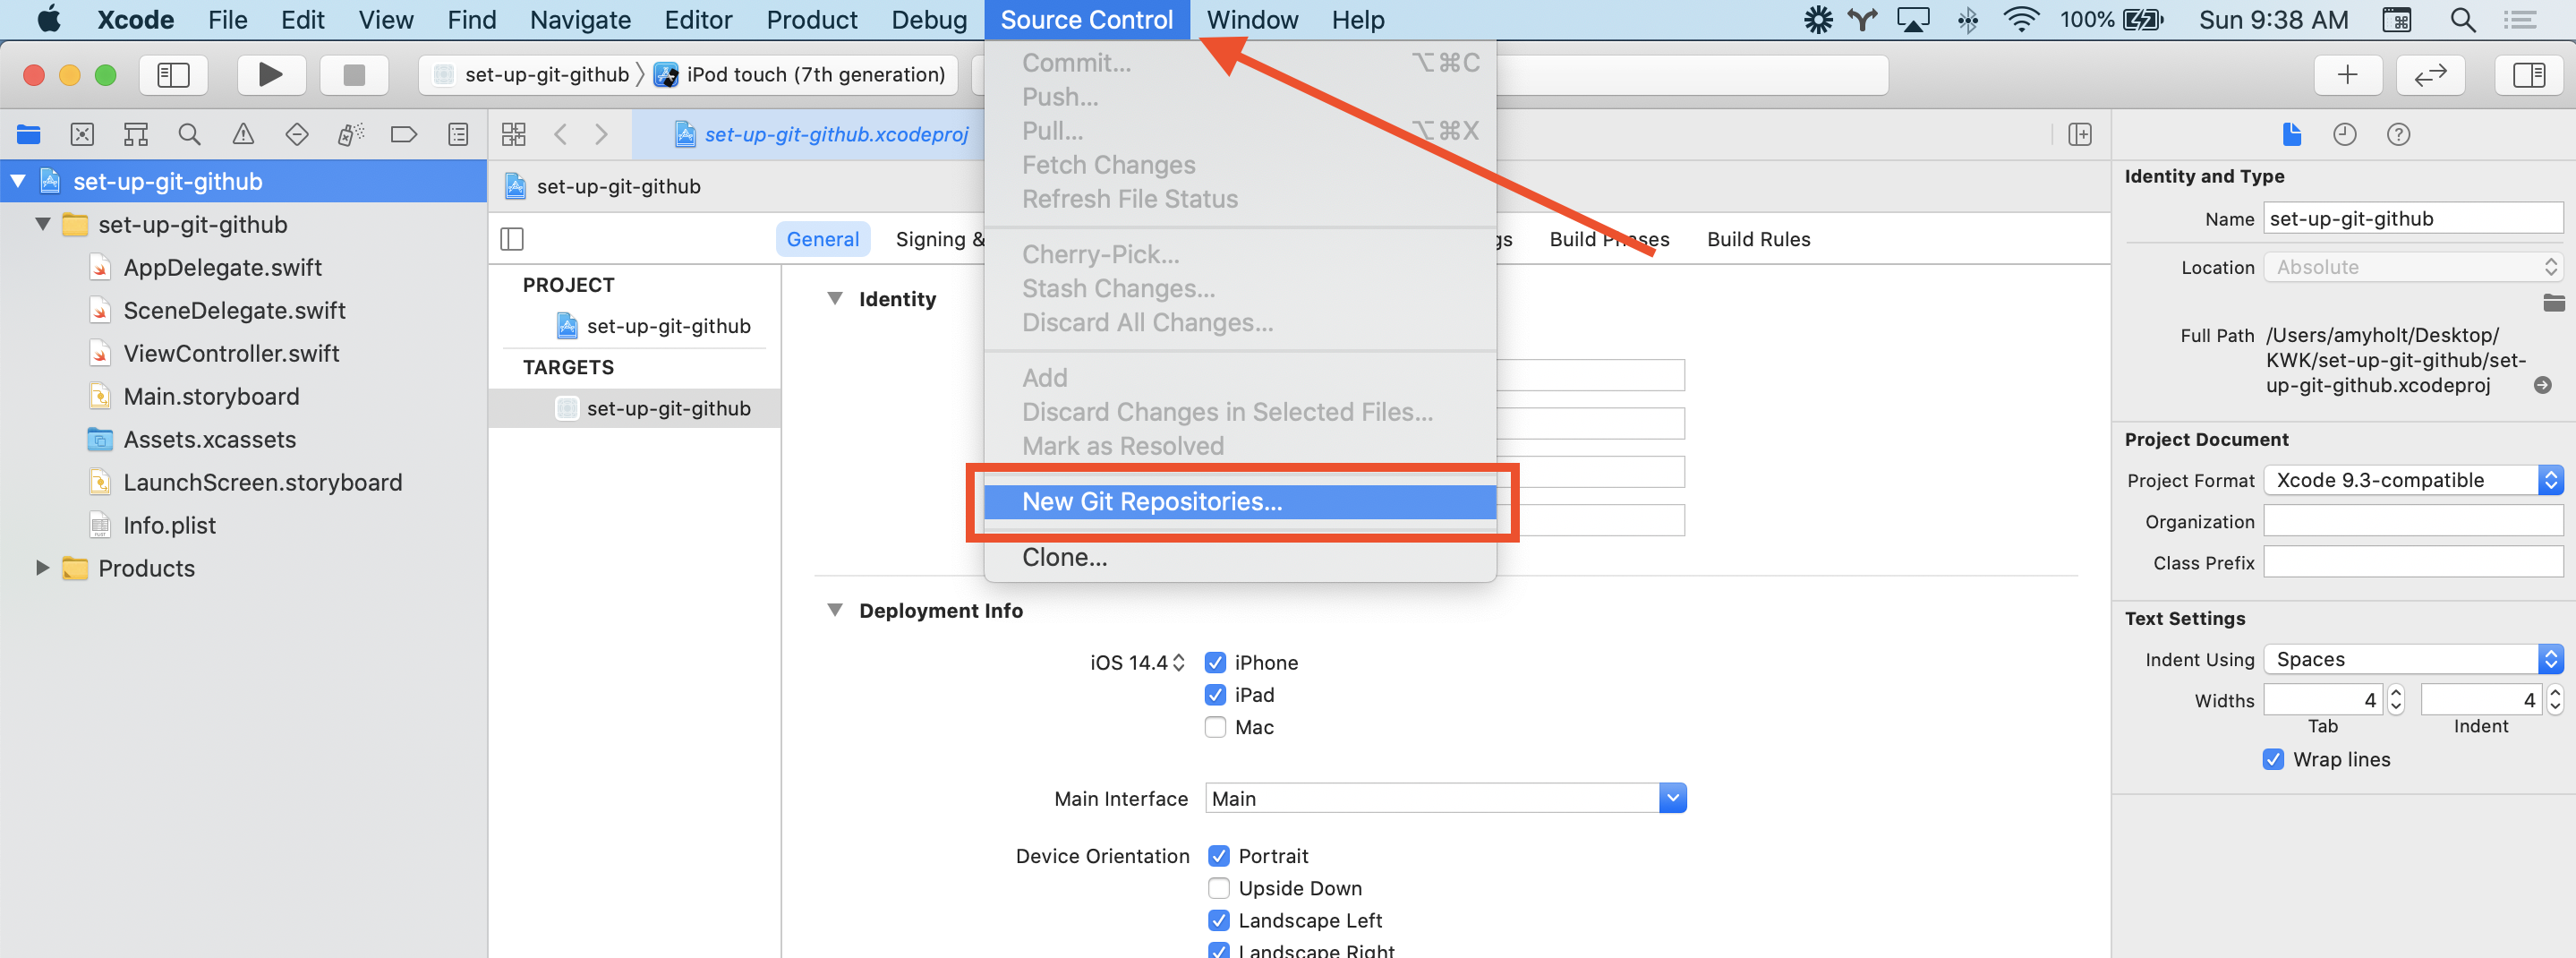Viewport: 2576px width, 958px height.
Task: Select AppDelegate.swift in navigator
Action: click(222, 267)
